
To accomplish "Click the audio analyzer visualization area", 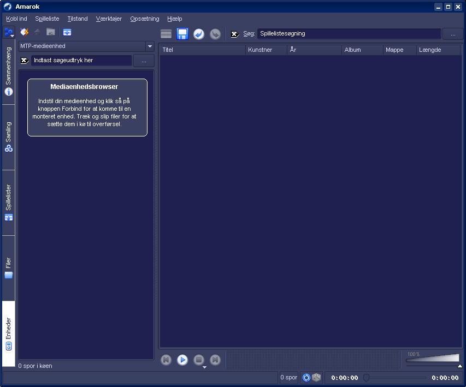I will 313,360.
